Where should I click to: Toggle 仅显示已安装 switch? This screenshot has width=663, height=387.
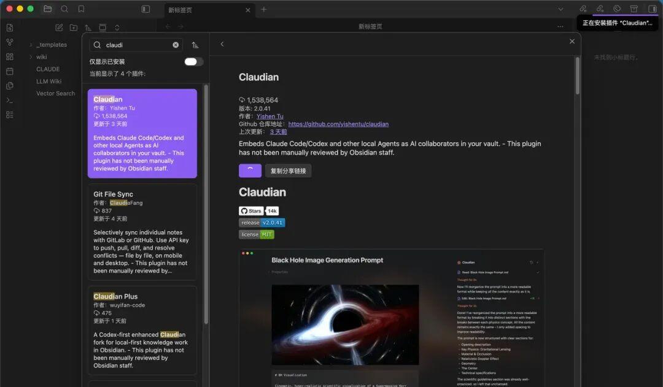point(193,62)
